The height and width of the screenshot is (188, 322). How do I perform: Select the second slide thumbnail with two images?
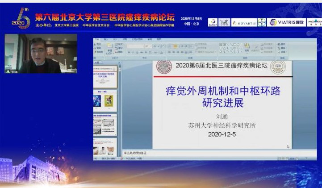(105, 101)
